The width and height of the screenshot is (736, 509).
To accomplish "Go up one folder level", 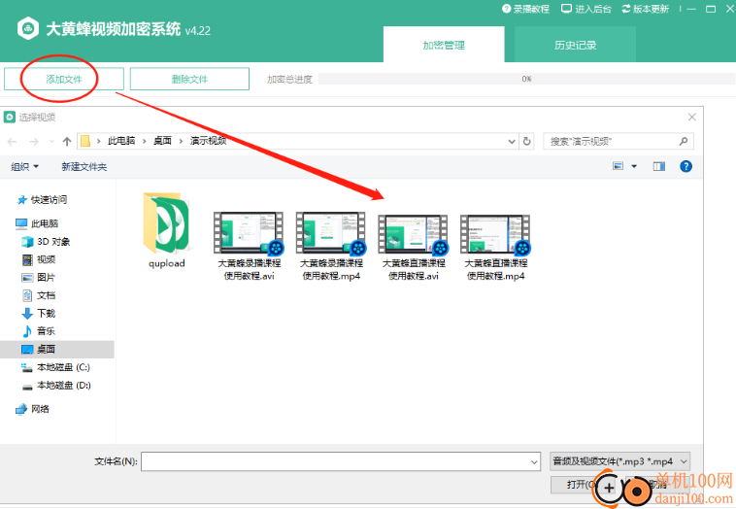I will (67, 142).
